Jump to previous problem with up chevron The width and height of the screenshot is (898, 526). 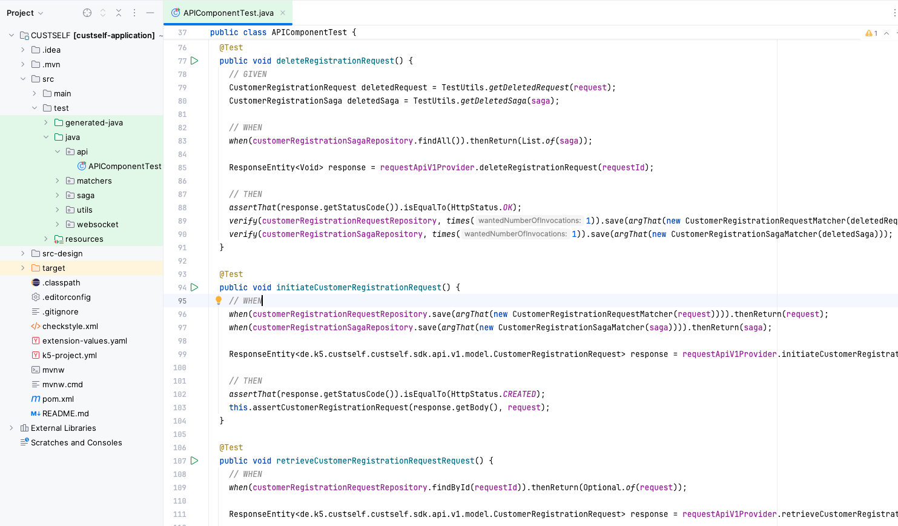click(885, 33)
